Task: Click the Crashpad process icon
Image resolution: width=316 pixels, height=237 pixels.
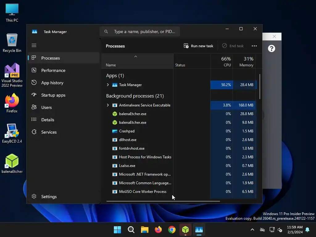Action: [115, 131]
